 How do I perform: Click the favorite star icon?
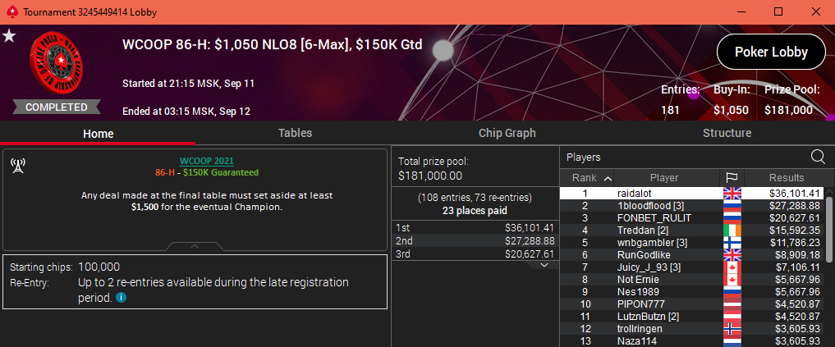(9, 36)
